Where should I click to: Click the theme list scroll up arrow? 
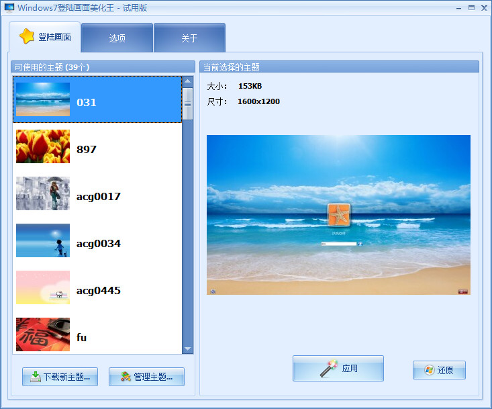[x=188, y=81]
